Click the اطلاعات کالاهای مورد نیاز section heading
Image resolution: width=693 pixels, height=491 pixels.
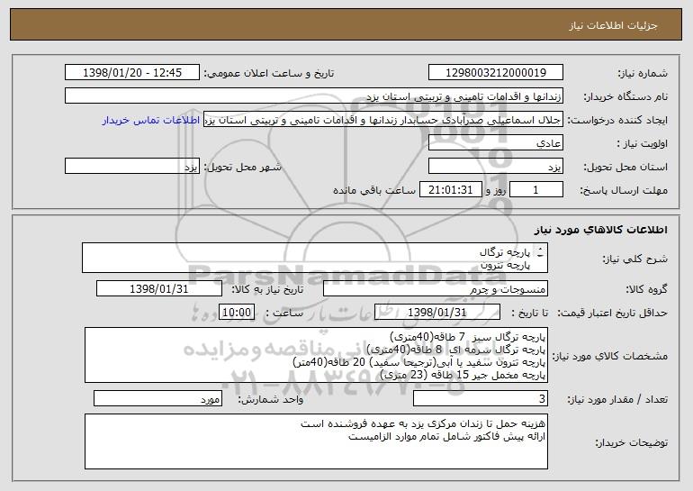(600, 230)
